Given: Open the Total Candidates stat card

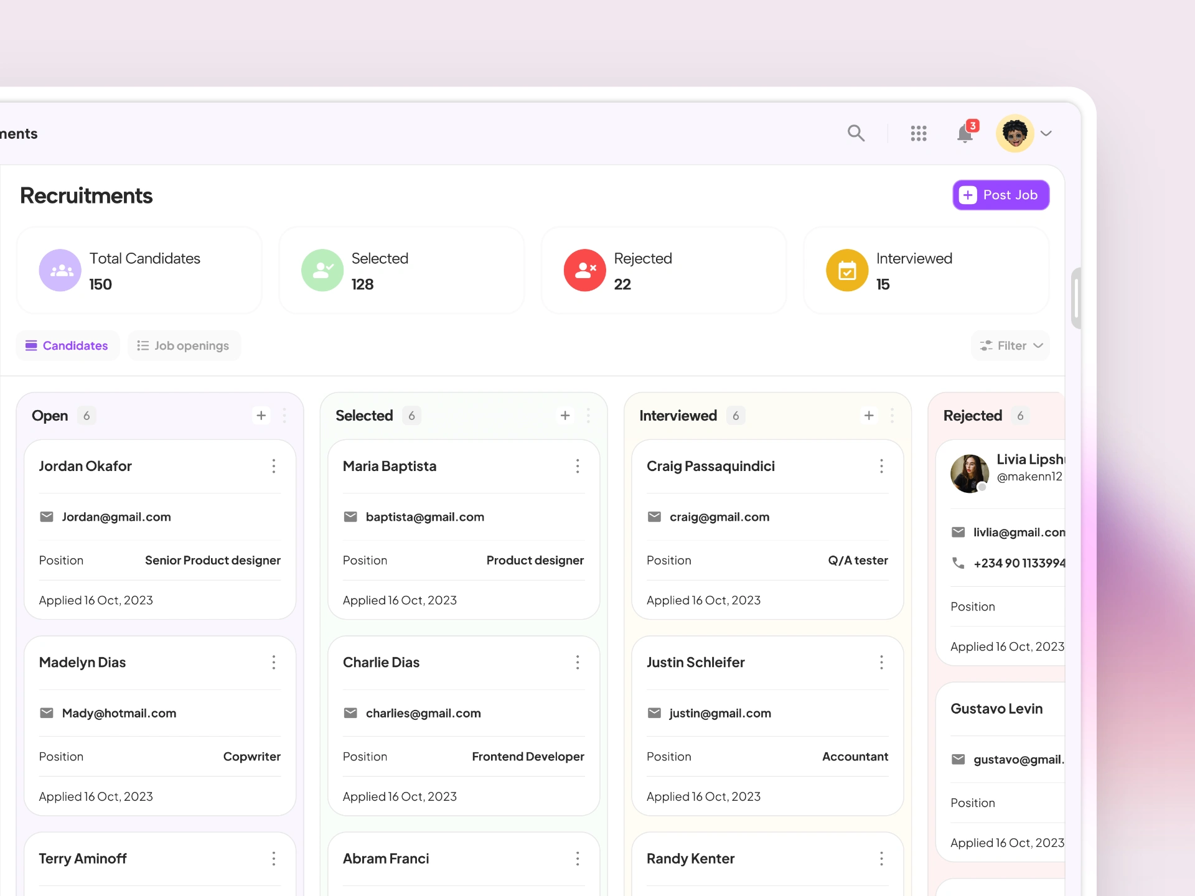Looking at the screenshot, I should point(139,271).
